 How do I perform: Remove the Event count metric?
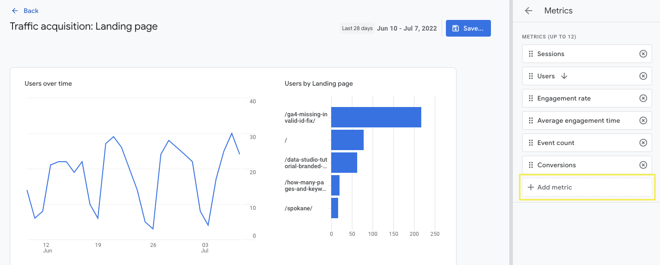pyautogui.click(x=643, y=143)
